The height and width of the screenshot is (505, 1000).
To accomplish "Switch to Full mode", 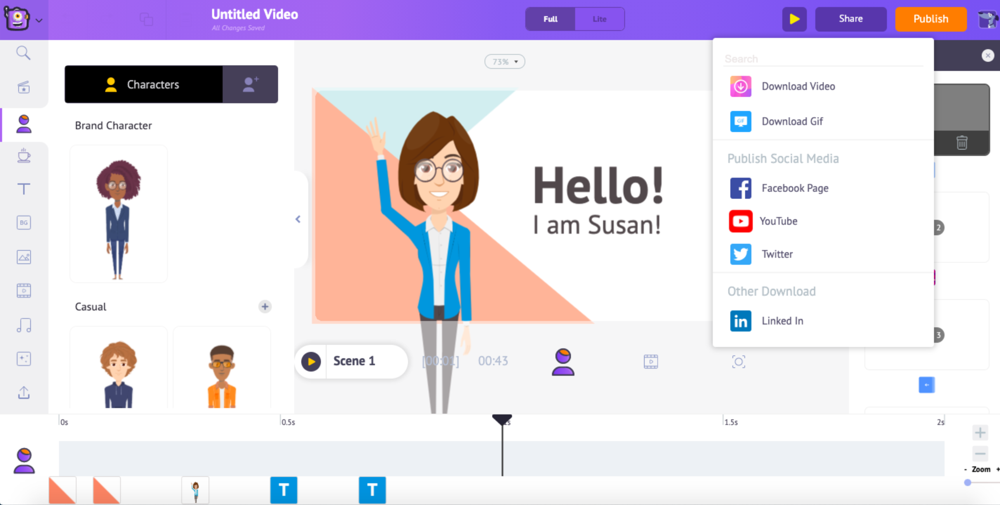I will (550, 19).
